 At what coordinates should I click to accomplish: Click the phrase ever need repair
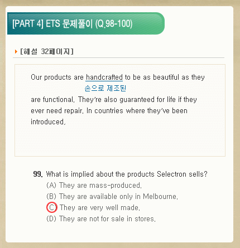[56, 111]
